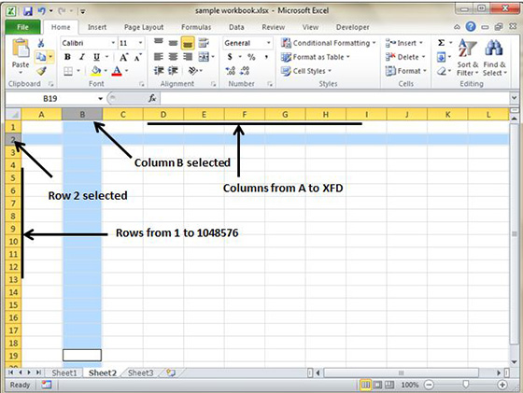Image resolution: width=523 pixels, height=393 pixels.
Task: Open the File tab
Action: tap(22, 27)
